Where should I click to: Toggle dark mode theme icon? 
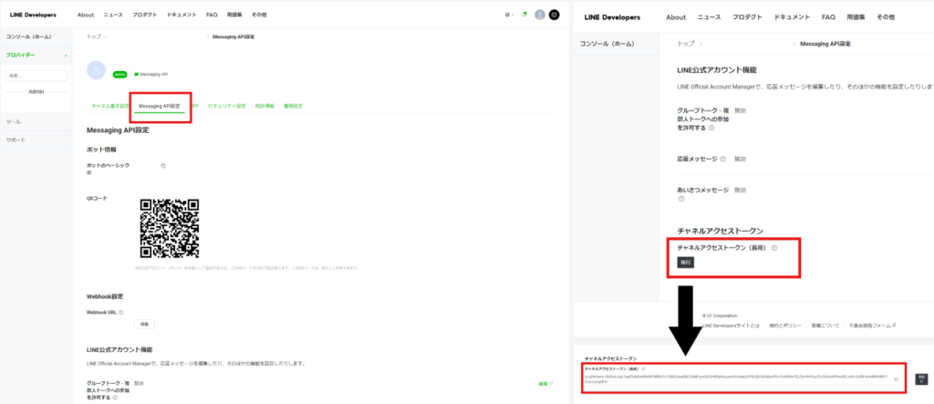click(554, 15)
